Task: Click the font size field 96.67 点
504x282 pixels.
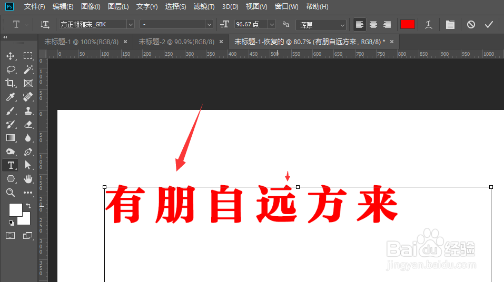Action: pos(251,24)
